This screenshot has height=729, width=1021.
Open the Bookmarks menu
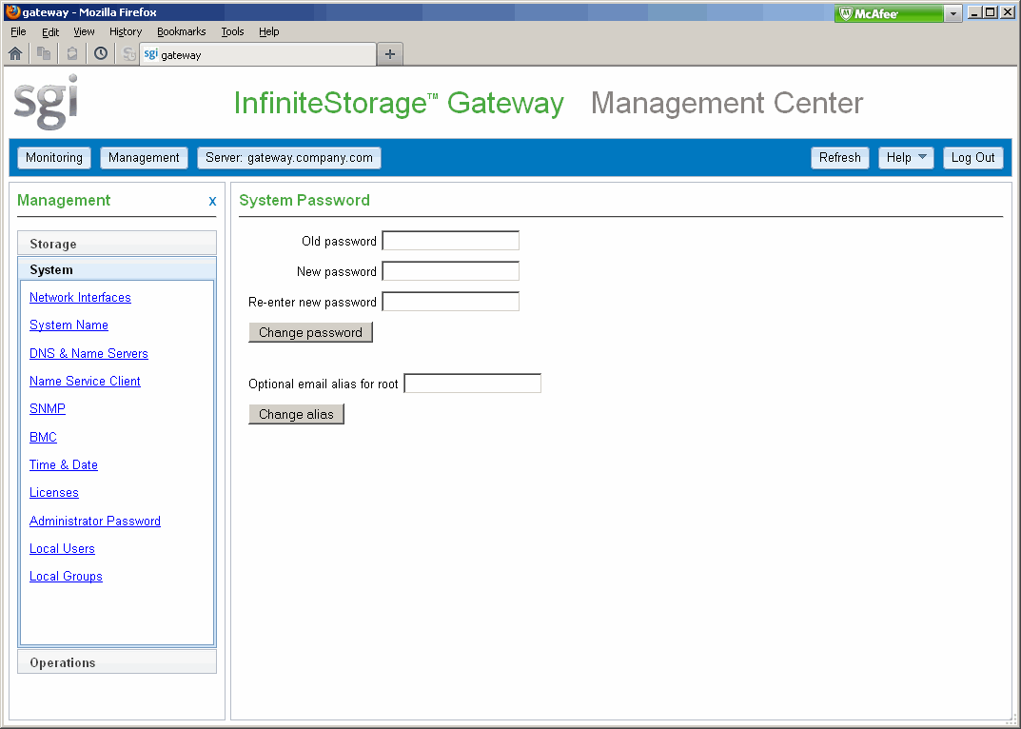tap(182, 31)
